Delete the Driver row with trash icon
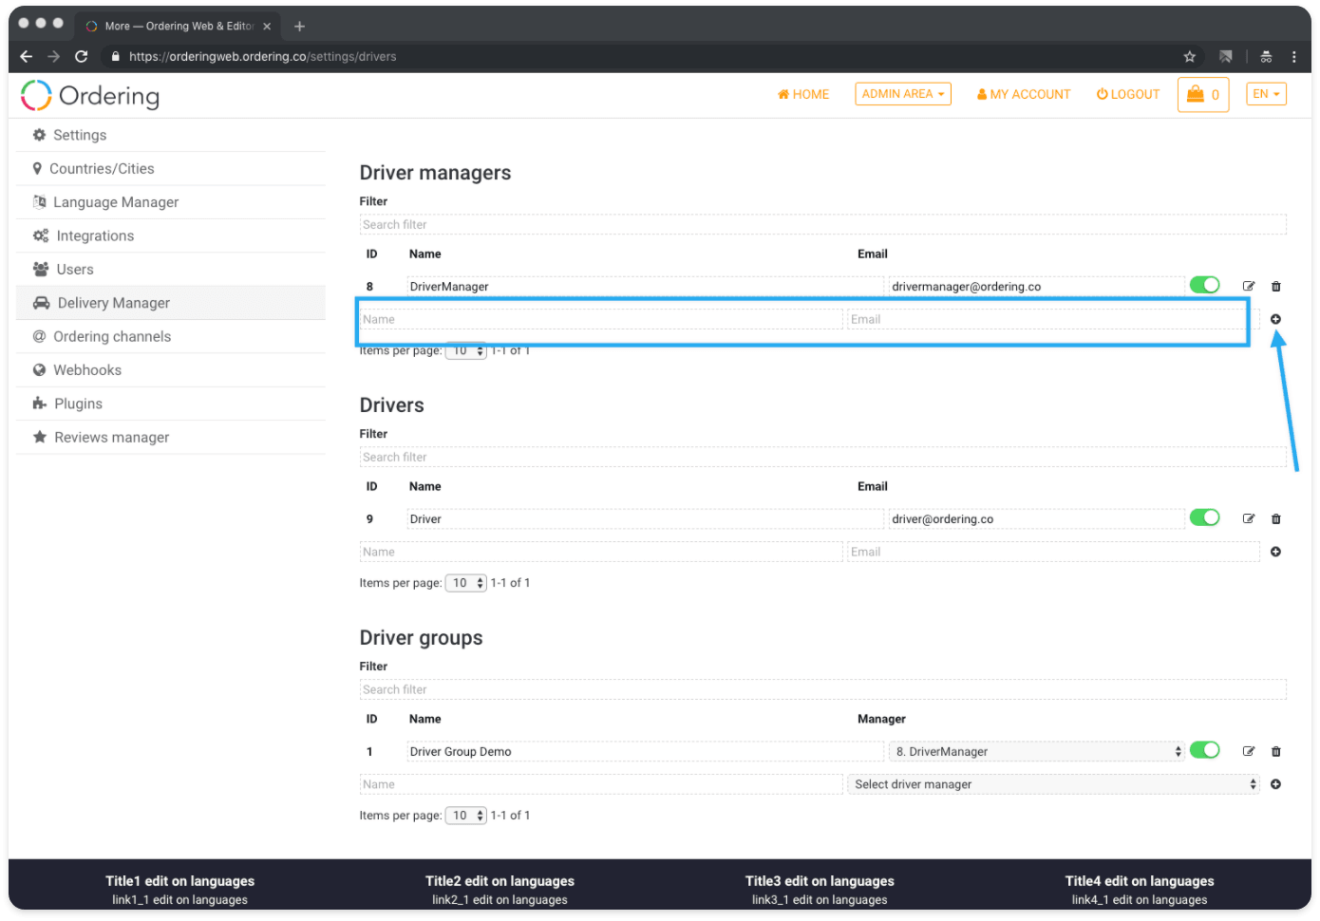This screenshot has height=921, width=1320. tap(1276, 518)
